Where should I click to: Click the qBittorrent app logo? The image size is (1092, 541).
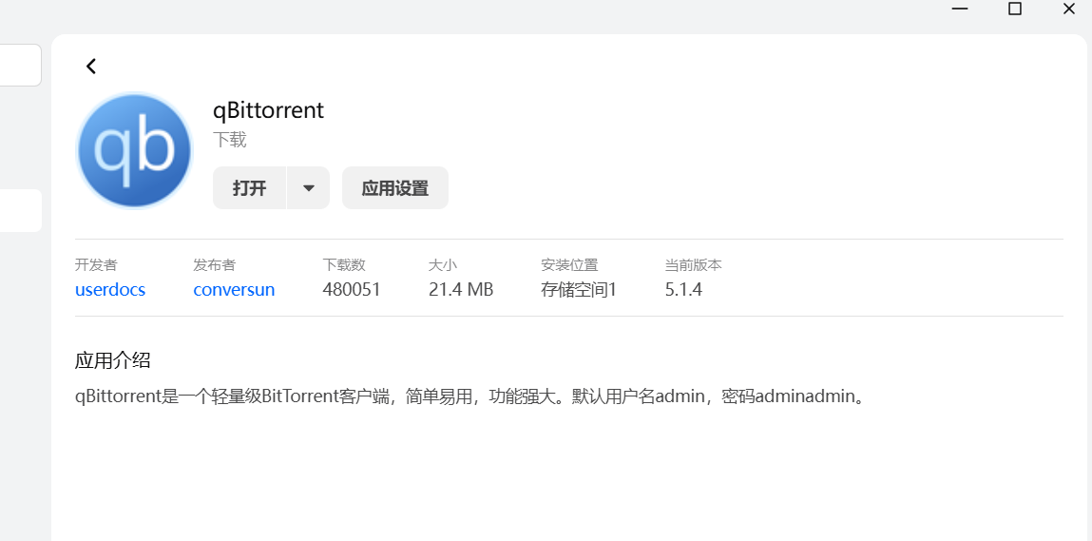point(134,149)
